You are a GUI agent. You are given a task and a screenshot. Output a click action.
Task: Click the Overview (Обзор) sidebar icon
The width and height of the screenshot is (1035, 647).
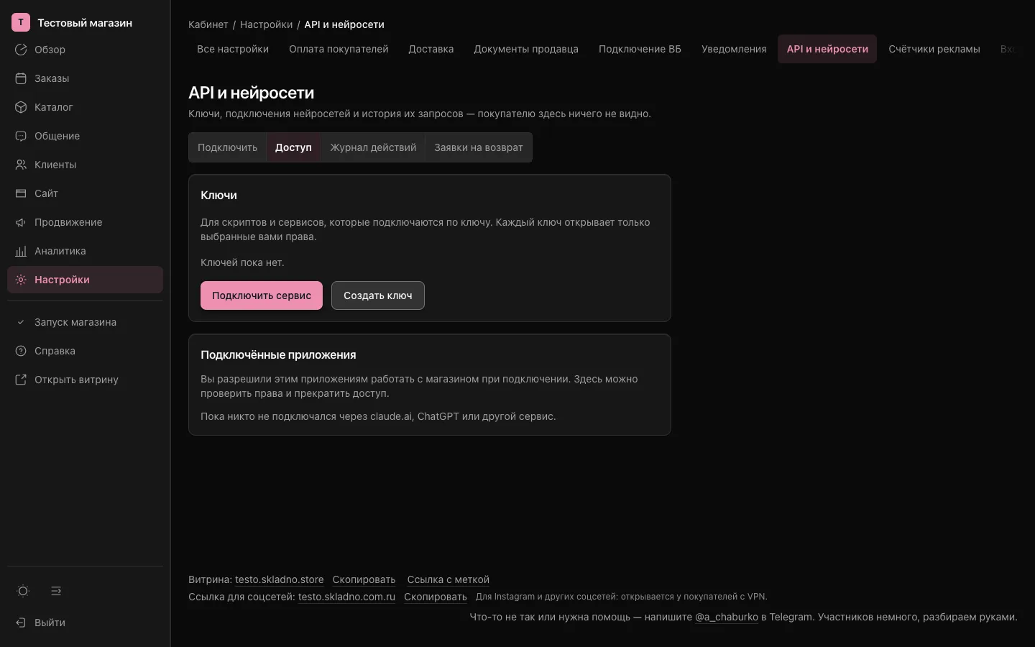pyautogui.click(x=21, y=50)
